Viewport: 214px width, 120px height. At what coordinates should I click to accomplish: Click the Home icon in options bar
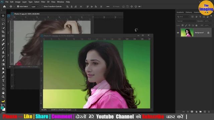point(4,7)
